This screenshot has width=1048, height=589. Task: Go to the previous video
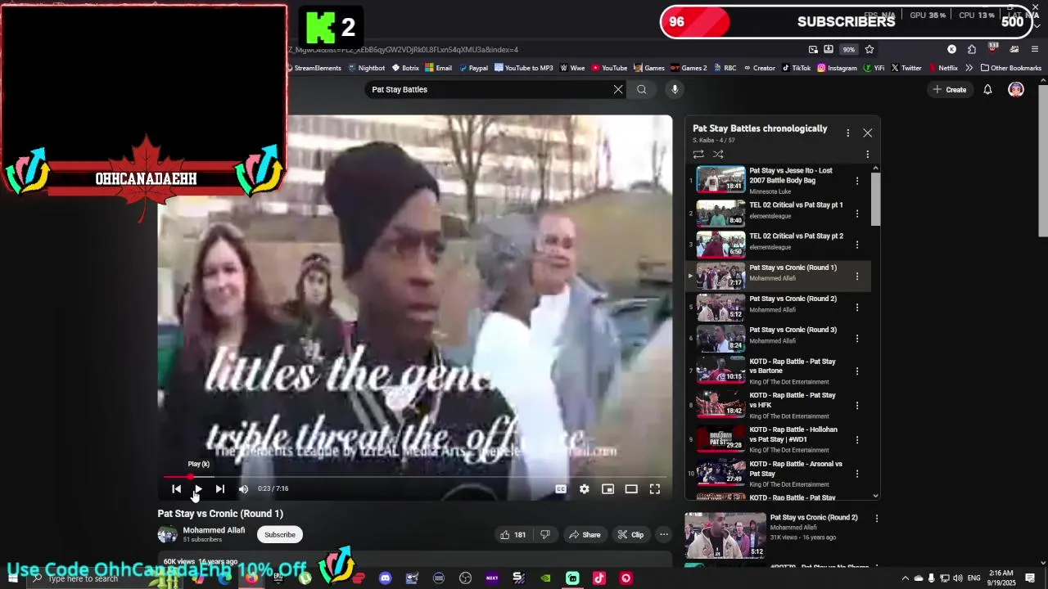point(176,489)
